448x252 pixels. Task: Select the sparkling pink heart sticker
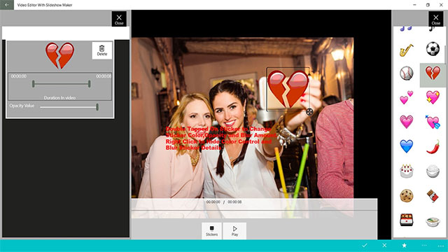433,97
